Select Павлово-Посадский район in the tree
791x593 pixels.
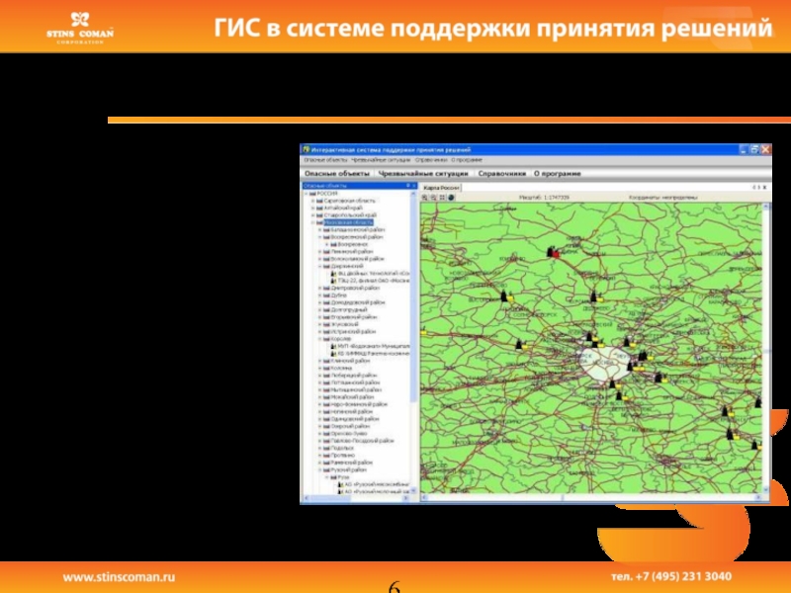click(362, 441)
